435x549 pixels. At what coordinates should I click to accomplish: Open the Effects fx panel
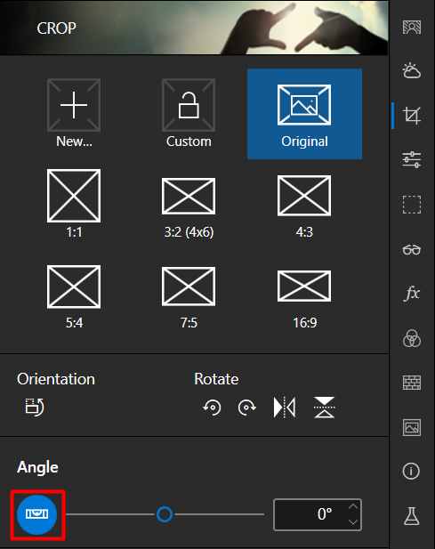point(412,293)
